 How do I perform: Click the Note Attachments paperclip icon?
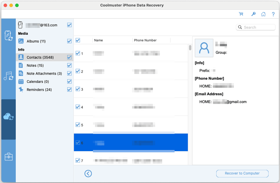tap(21, 73)
